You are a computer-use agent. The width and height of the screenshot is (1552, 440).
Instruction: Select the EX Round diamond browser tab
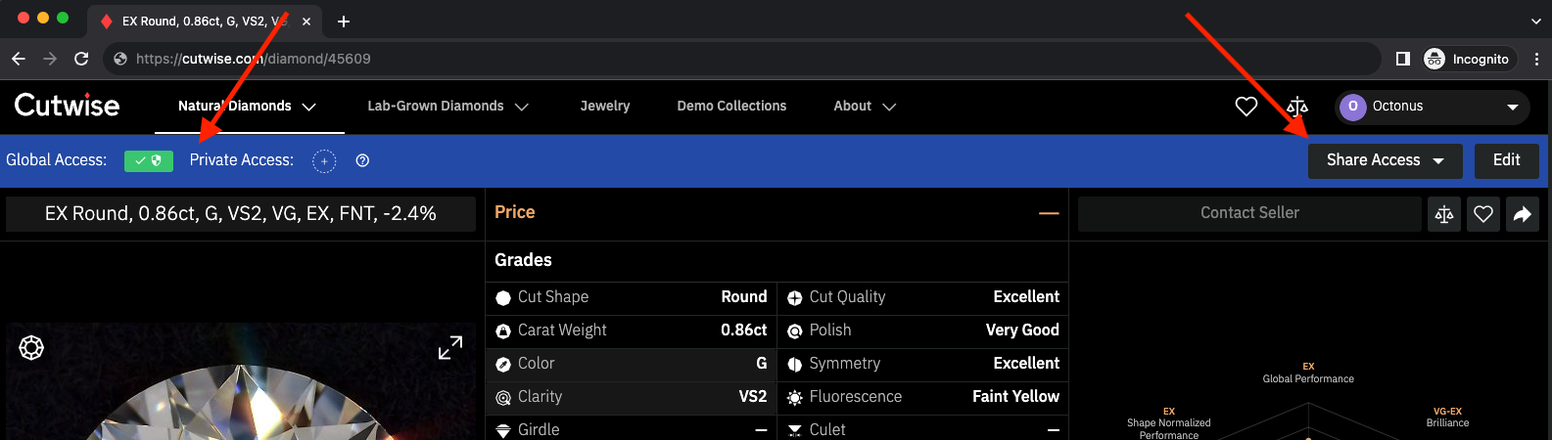[x=205, y=22]
